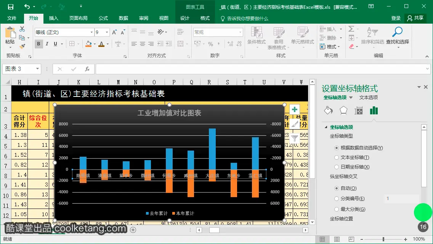Viewport: 433px width, 244px height.
Task: Select 根据数据自动选择 radio button
Action: [336, 148]
